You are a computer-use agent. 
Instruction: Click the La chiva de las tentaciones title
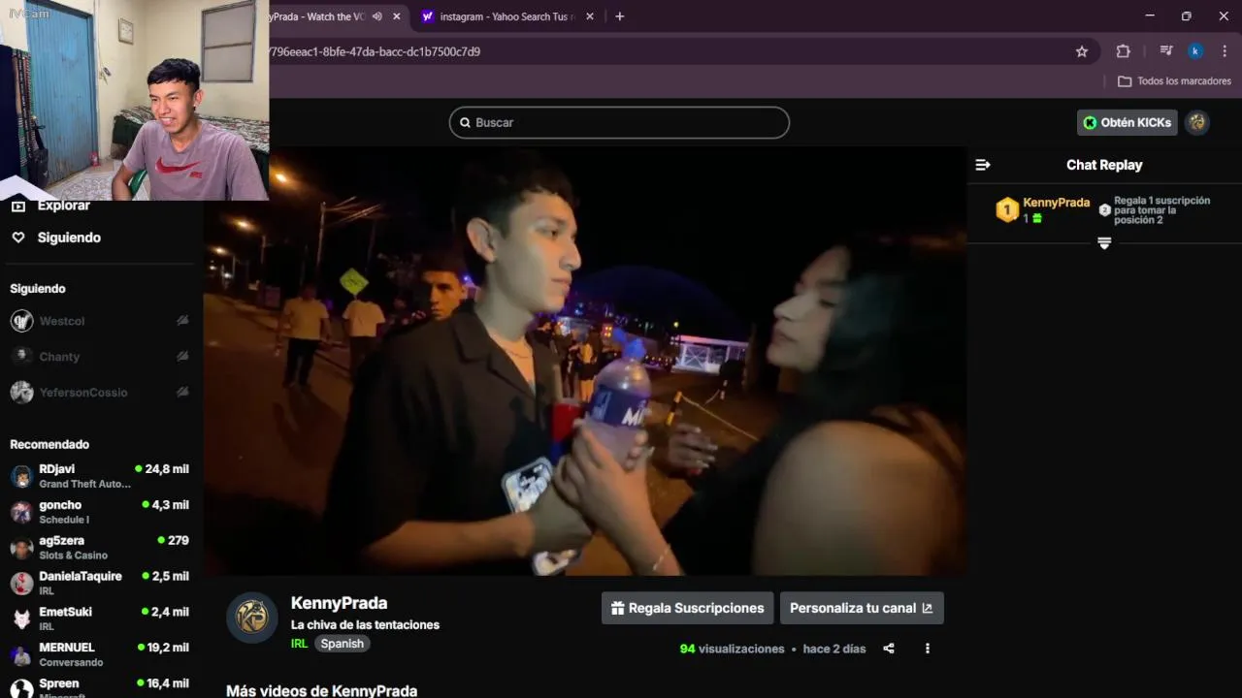(x=365, y=625)
